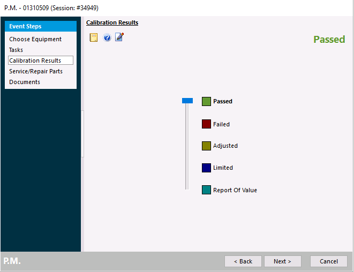Switch to Service/Repair Parts step
The width and height of the screenshot is (354, 272).
[36, 71]
